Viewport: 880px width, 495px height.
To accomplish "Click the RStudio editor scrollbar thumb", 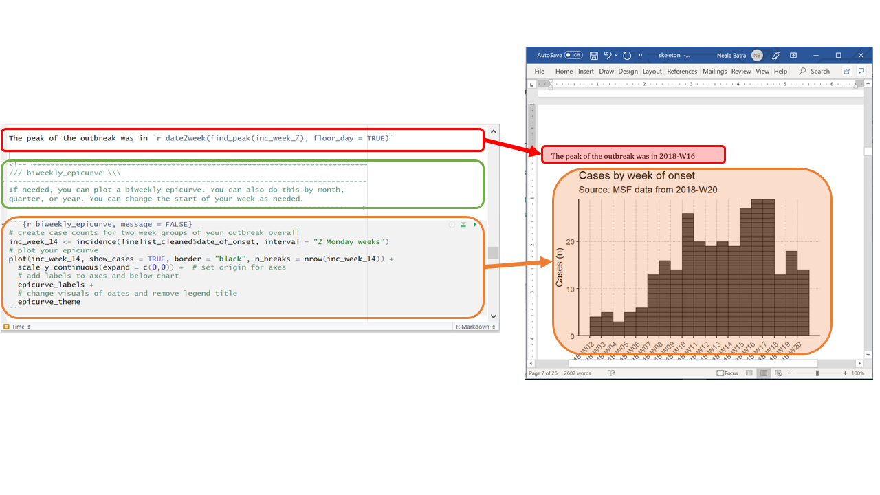I will coord(493,253).
